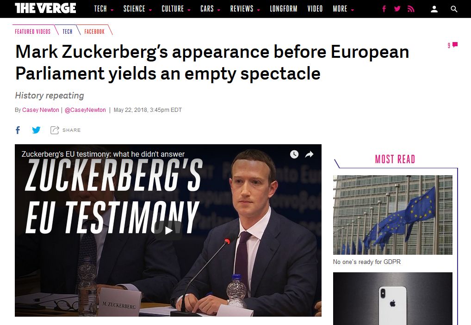Click the video share arrow icon

pyautogui.click(x=309, y=154)
